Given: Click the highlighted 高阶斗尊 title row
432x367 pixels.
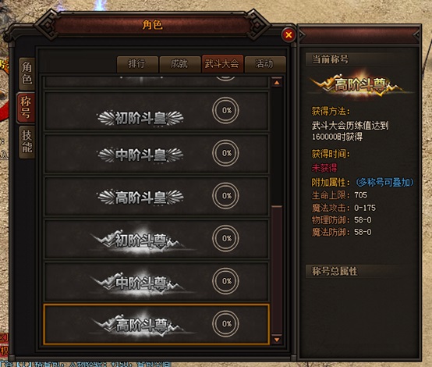Looking at the screenshot, I should [x=156, y=324].
